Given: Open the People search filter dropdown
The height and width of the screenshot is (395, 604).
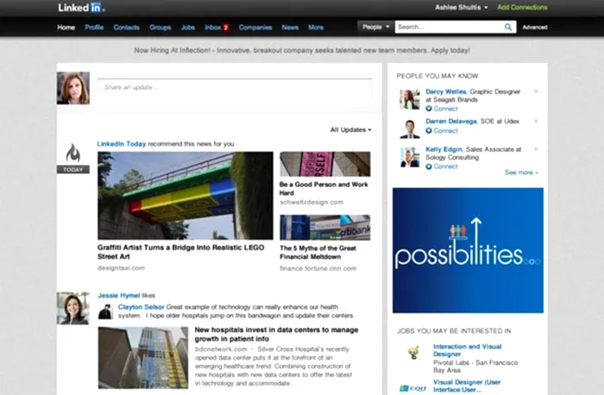Looking at the screenshot, I should (375, 27).
